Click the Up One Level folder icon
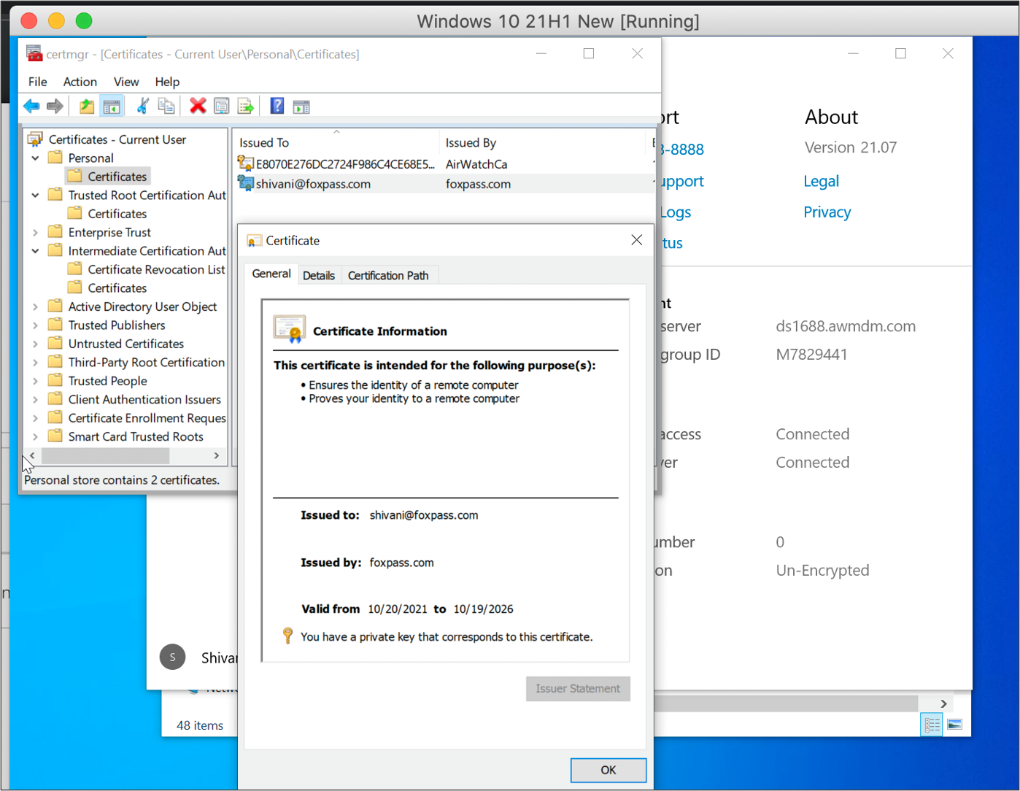Image resolution: width=1020 pixels, height=791 pixels. pyautogui.click(x=87, y=107)
